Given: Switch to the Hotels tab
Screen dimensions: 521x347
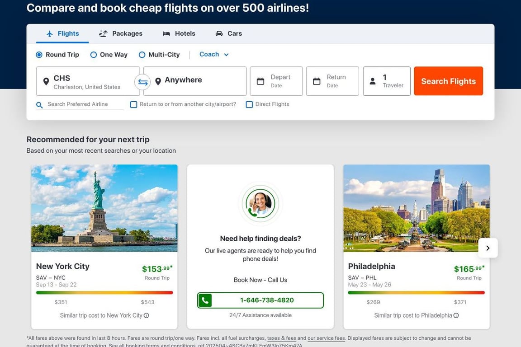Looking at the screenshot, I should 179,33.
